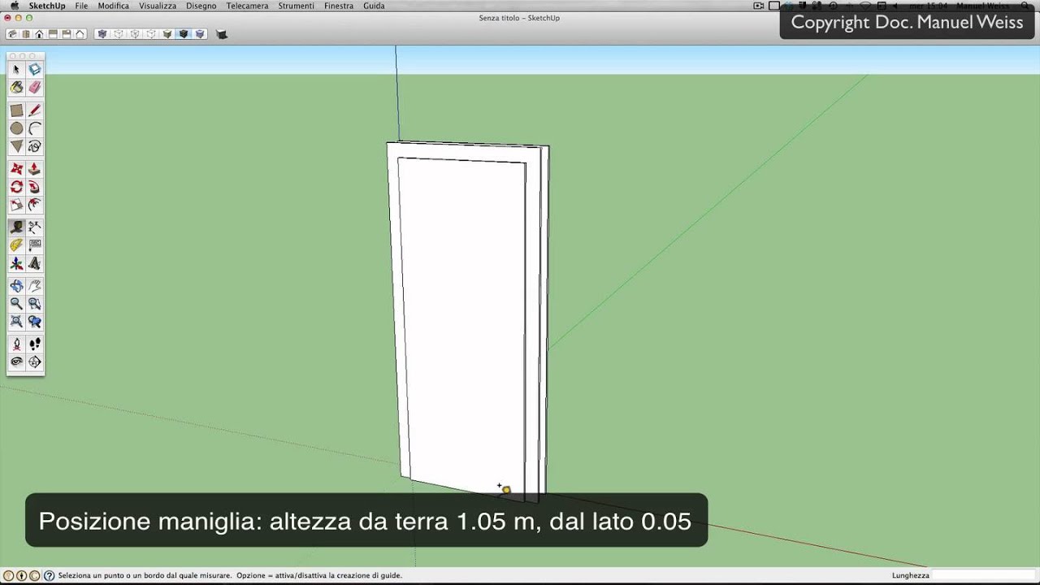This screenshot has height=585, width=1040.
Task: Choose the Orbit camera tool
Action: click(16, 286)
